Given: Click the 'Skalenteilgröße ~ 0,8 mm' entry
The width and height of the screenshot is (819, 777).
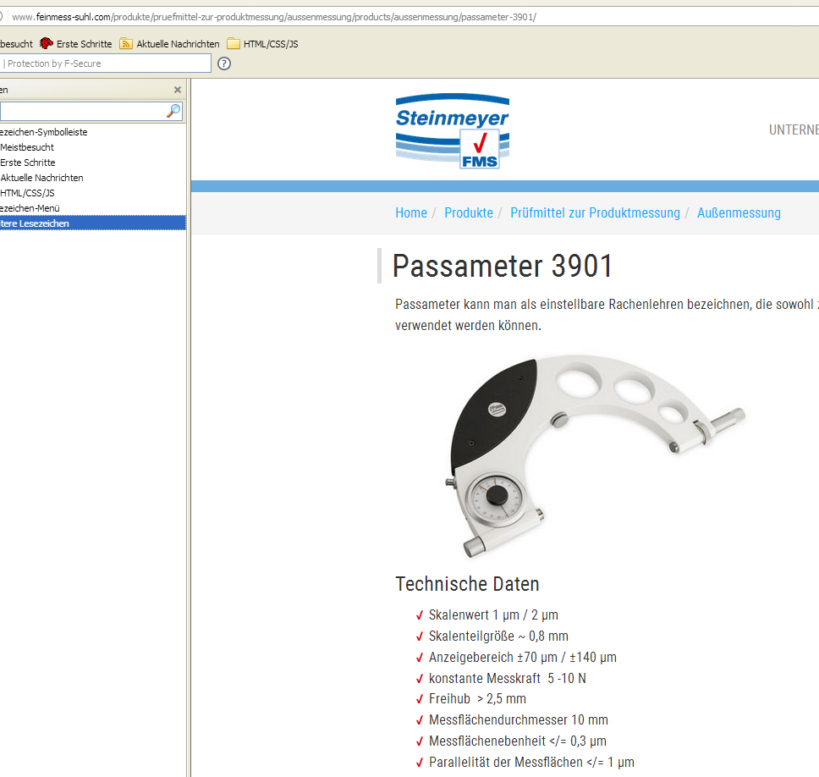Looking at the screenshot, I should 498,636.
